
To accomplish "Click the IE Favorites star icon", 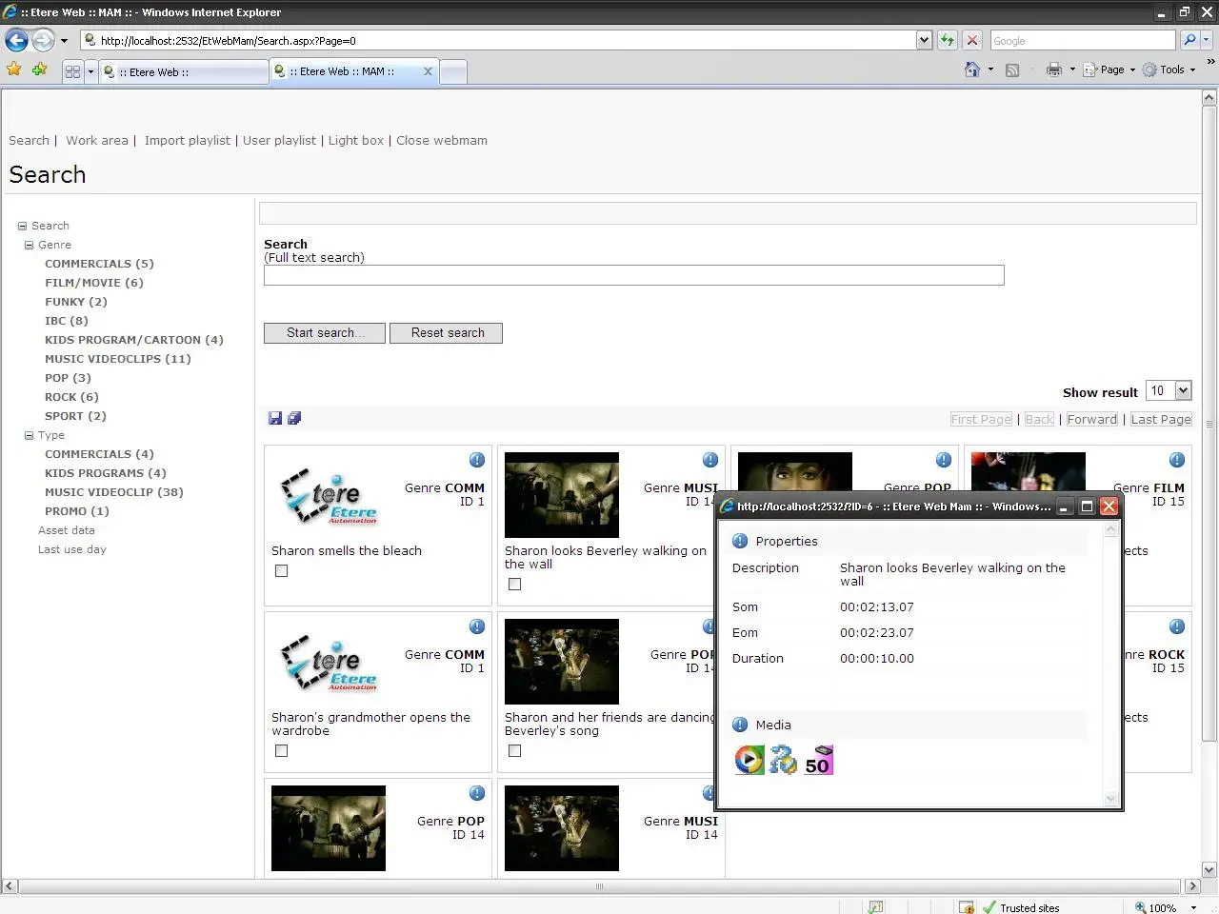I will 14,70.
